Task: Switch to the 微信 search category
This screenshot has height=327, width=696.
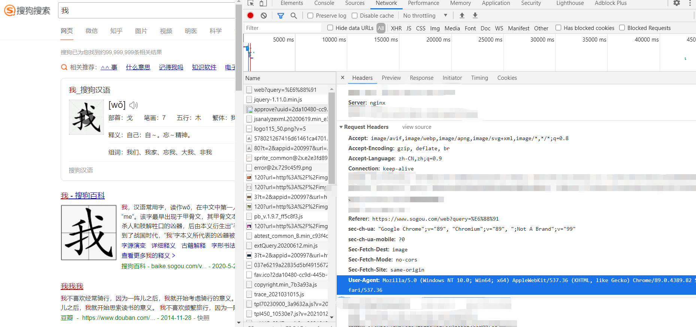Action: coord(91,31)
